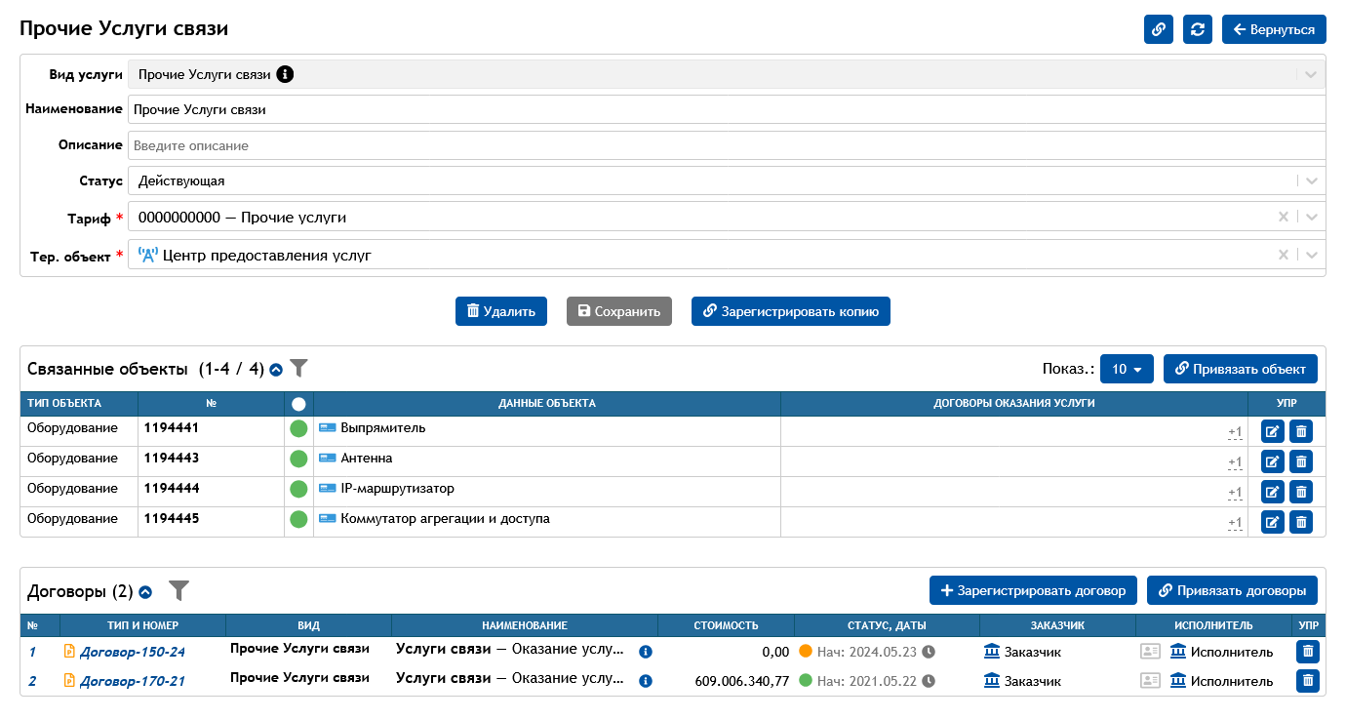
Task: Open the Показ. 10 rows dropdown
Action: 1127,369
